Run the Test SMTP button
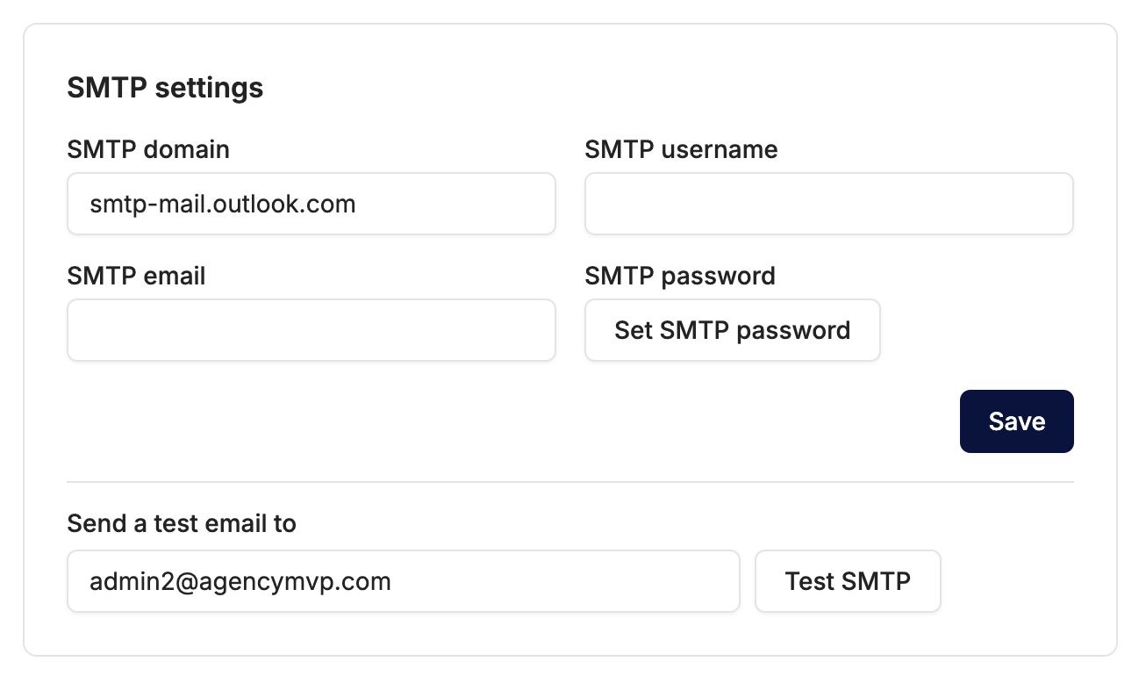 848,581
